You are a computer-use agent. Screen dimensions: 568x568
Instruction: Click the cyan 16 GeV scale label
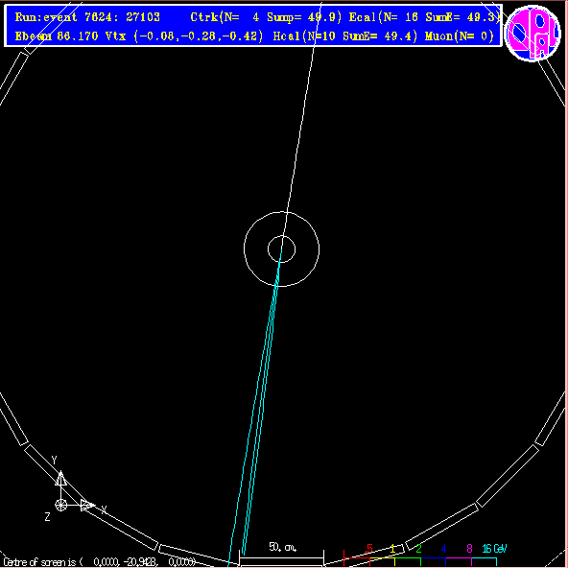[494, 549]
